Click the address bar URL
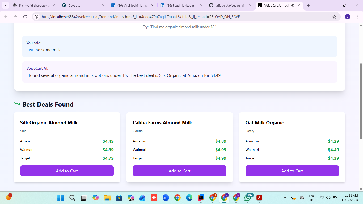The image size is (363, 204). click(x=141, y=17)
